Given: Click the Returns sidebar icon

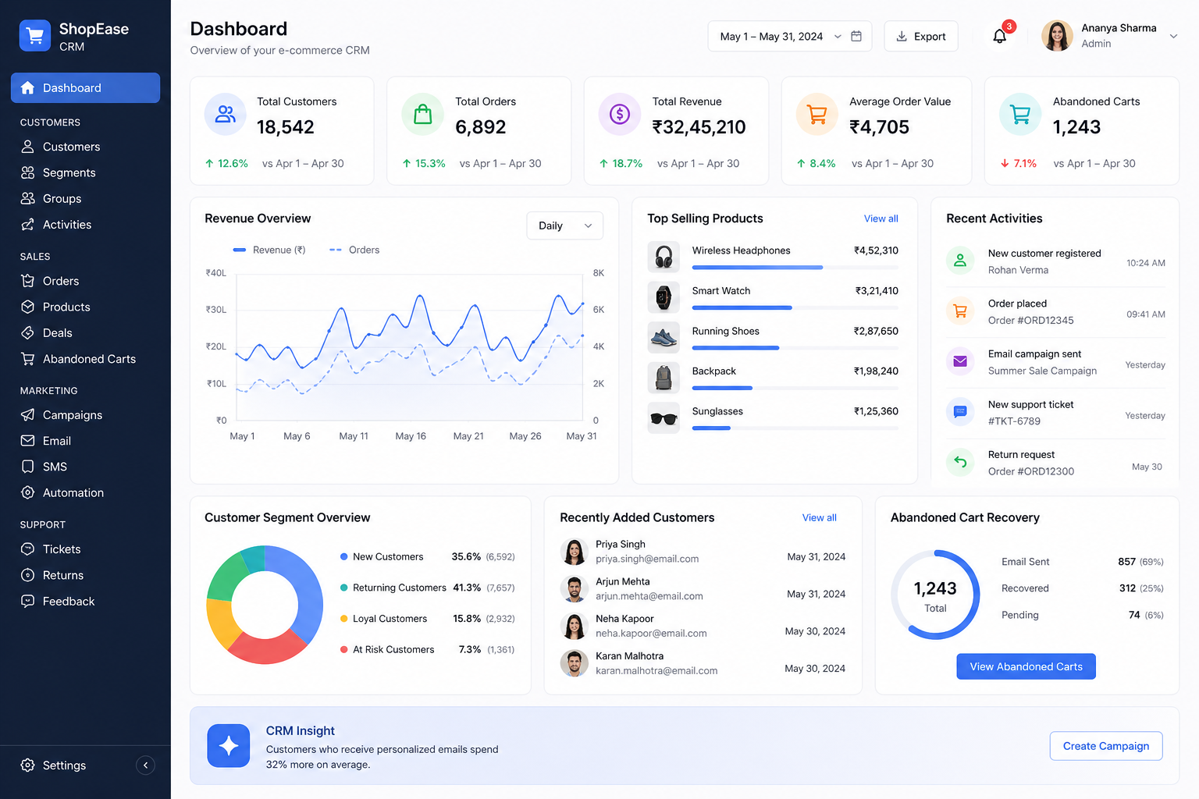Looking at the screenshot, I should 28,575.
